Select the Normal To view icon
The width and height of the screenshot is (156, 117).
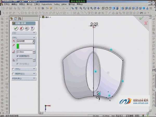tap(147, 8)
